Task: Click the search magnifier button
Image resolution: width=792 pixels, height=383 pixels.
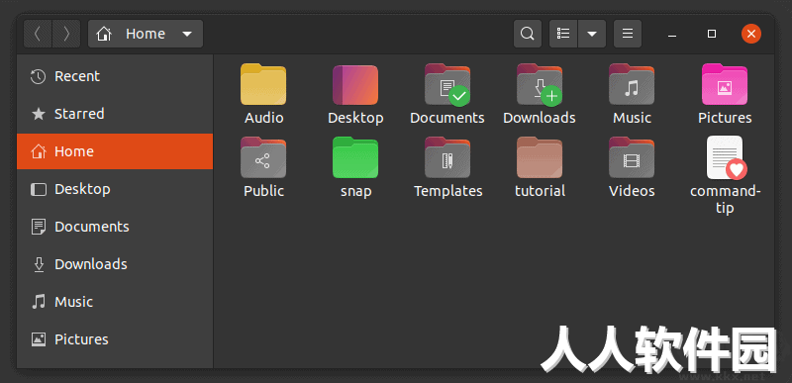Action: (528, 34)
